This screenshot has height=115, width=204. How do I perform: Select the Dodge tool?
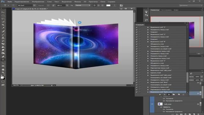coord(3,53)
